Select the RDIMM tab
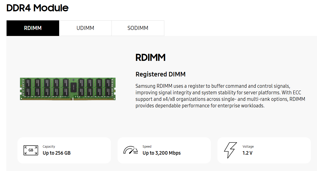Viewport: 317px width, 171px height. (x=33, y=28)
